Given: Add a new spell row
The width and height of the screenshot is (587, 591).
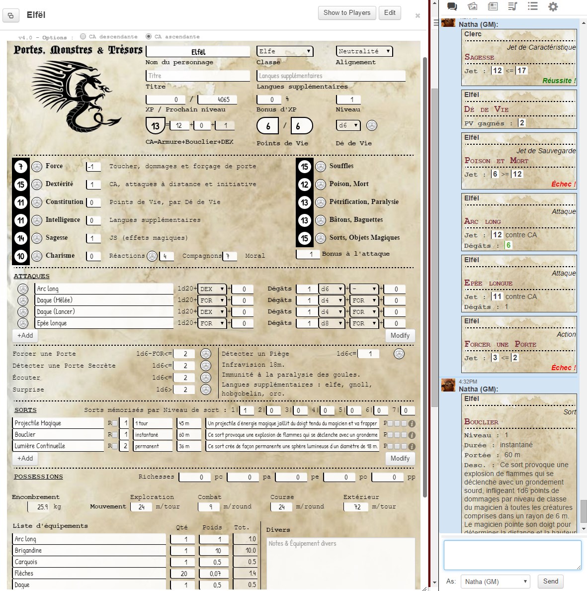Looking at the screenshot, I should tap(25, 458).
